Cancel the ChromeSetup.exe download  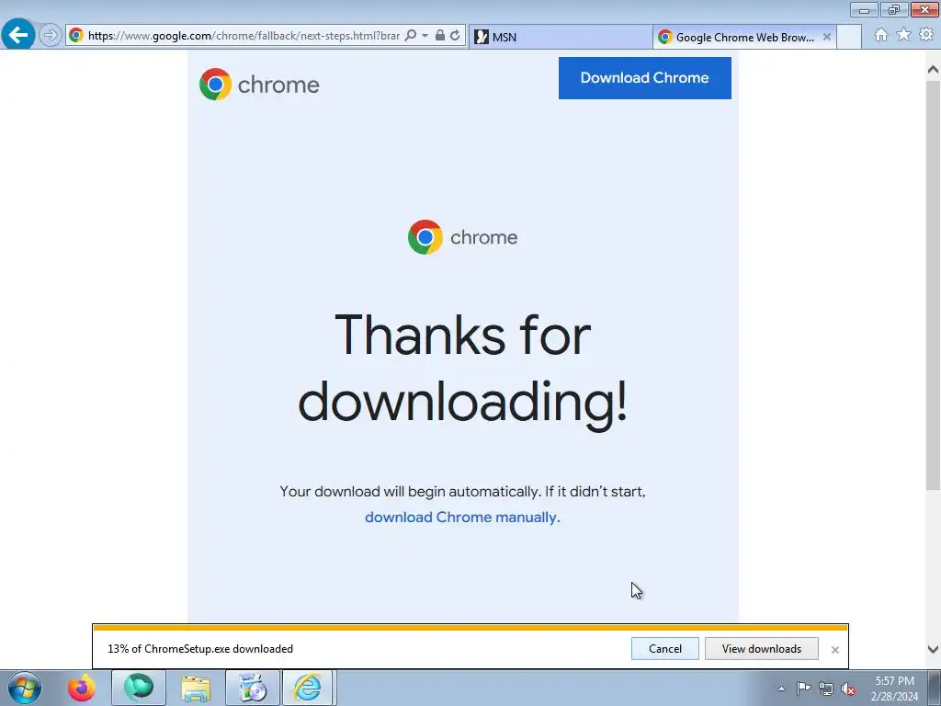coord(665,649)
